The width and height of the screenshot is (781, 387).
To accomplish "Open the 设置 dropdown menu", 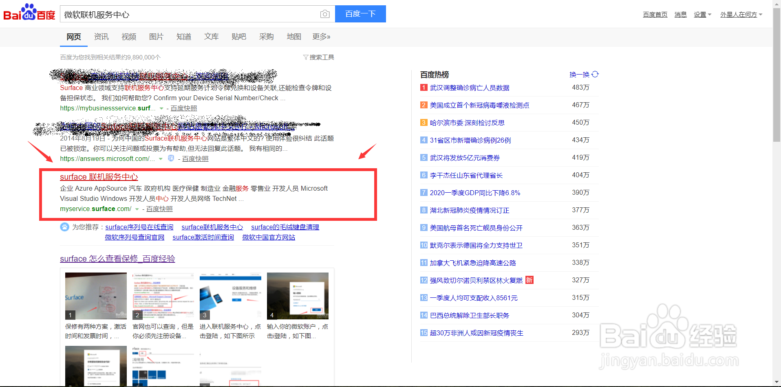I will [x=702, y=15].
